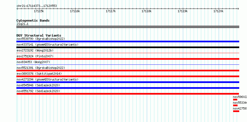Click the thin blue line for nsv834053
The image size is (247, 122).
coord(128,65)
